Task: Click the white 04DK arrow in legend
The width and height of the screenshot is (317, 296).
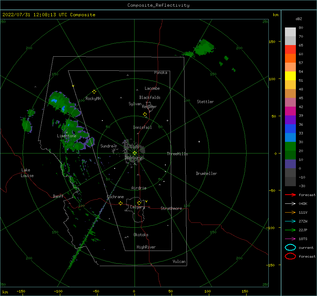Action: tap(290, 204)
